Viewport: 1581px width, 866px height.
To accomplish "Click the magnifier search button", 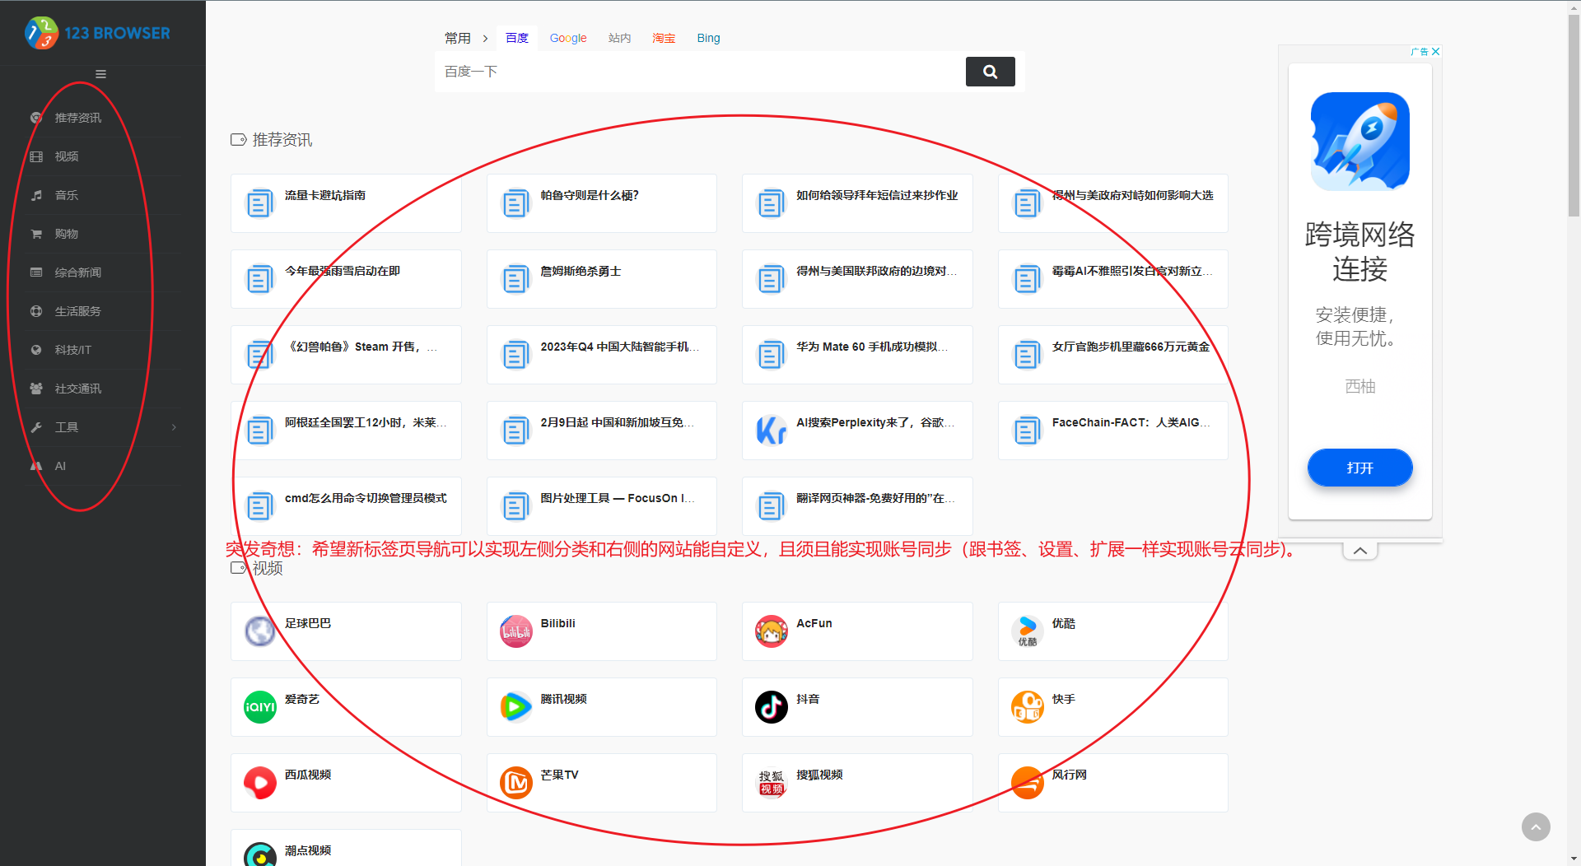I will pos(990,72).
